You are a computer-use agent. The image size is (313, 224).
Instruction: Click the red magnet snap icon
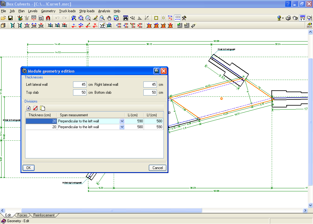coord(48,18)
